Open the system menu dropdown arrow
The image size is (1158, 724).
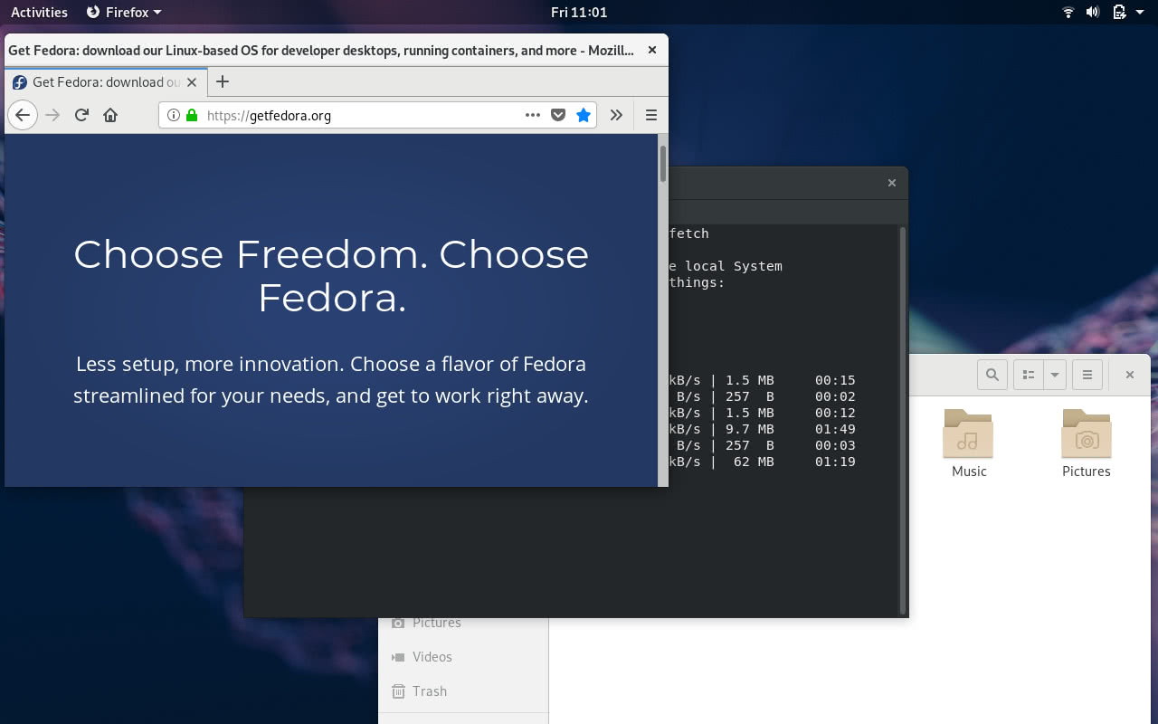click(x=1141, y=13)
